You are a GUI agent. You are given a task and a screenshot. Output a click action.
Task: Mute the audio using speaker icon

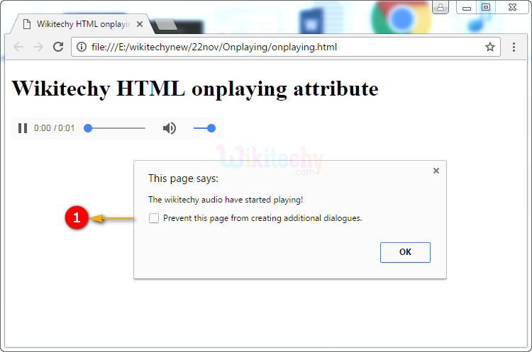pyautogui.click(x=169, y=128)
